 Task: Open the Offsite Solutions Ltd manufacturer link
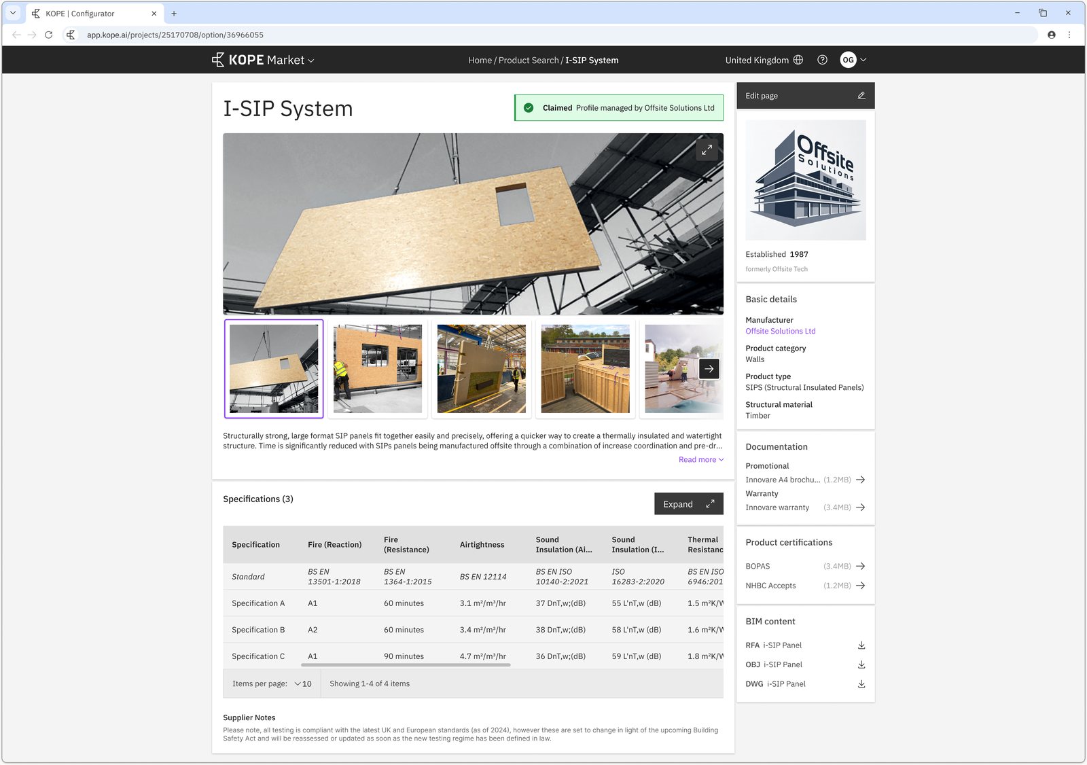tap(780, 332)
